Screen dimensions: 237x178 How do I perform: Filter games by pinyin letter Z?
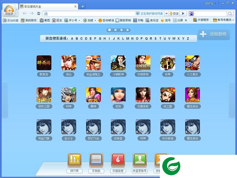(x=188, y=38)
